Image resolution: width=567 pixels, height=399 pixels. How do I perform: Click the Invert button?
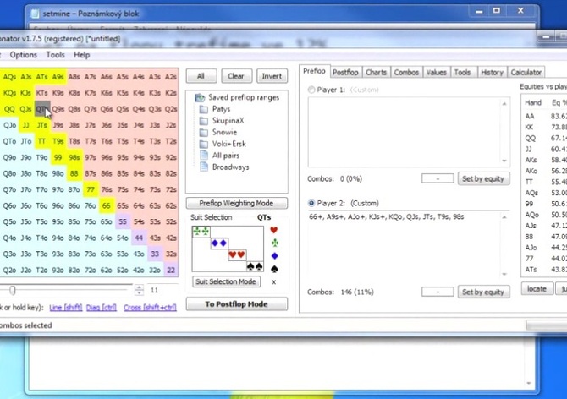pyautogui.click(x=272, y=76)
